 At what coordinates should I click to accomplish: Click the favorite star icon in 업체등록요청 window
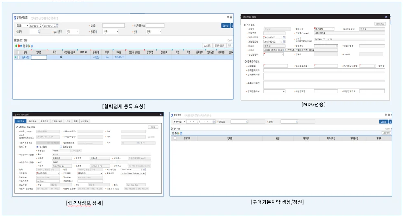228,17
